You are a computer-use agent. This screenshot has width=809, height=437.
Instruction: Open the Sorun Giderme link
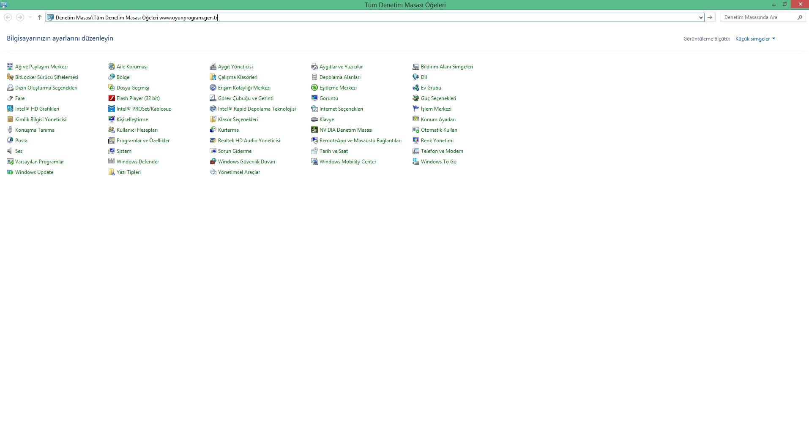235,151
